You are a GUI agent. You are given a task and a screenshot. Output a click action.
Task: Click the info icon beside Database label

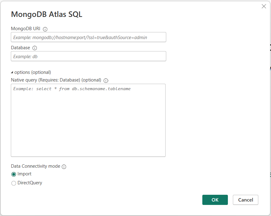(34, 48)
